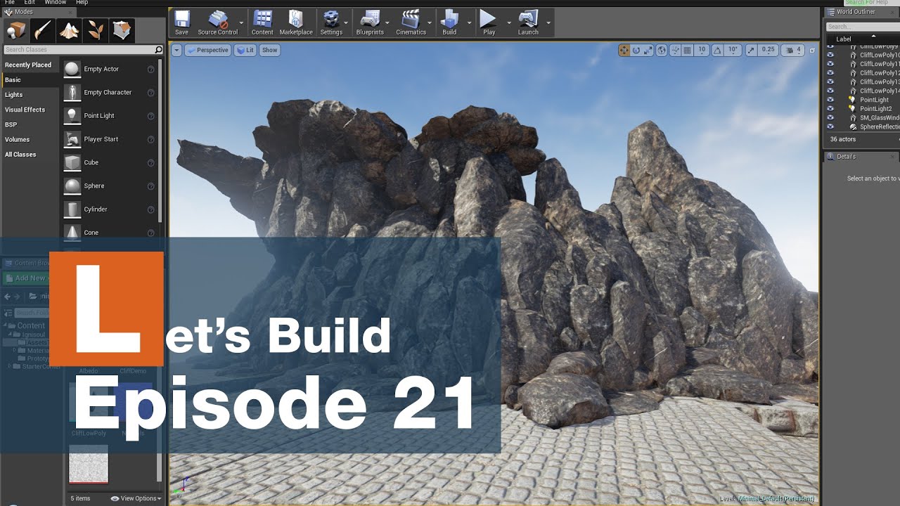Click the Cinematics clapperboard icon
This screenshot has width=900, height=506.
411,22
